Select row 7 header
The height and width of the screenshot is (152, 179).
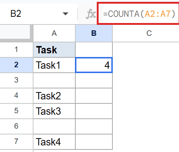[16, 142]
